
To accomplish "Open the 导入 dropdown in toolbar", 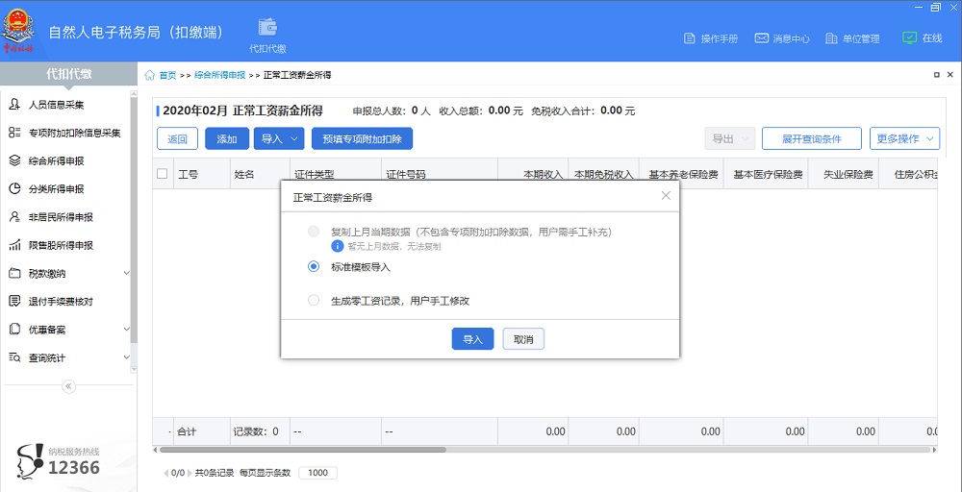I will (279, 139).
